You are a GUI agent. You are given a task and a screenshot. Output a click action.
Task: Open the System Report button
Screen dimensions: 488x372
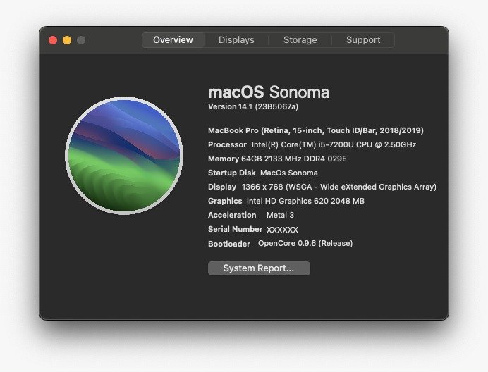point(259,268)
